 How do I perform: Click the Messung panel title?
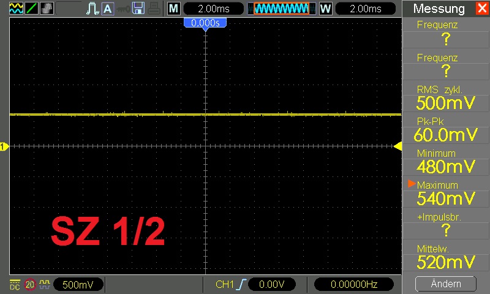click(x=439, y=9)
